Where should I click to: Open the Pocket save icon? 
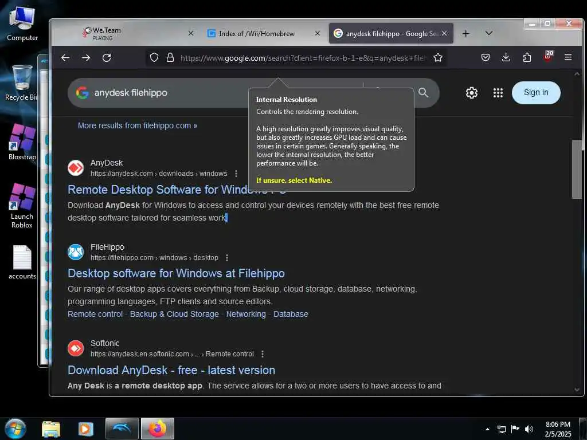tap(485, 57)
